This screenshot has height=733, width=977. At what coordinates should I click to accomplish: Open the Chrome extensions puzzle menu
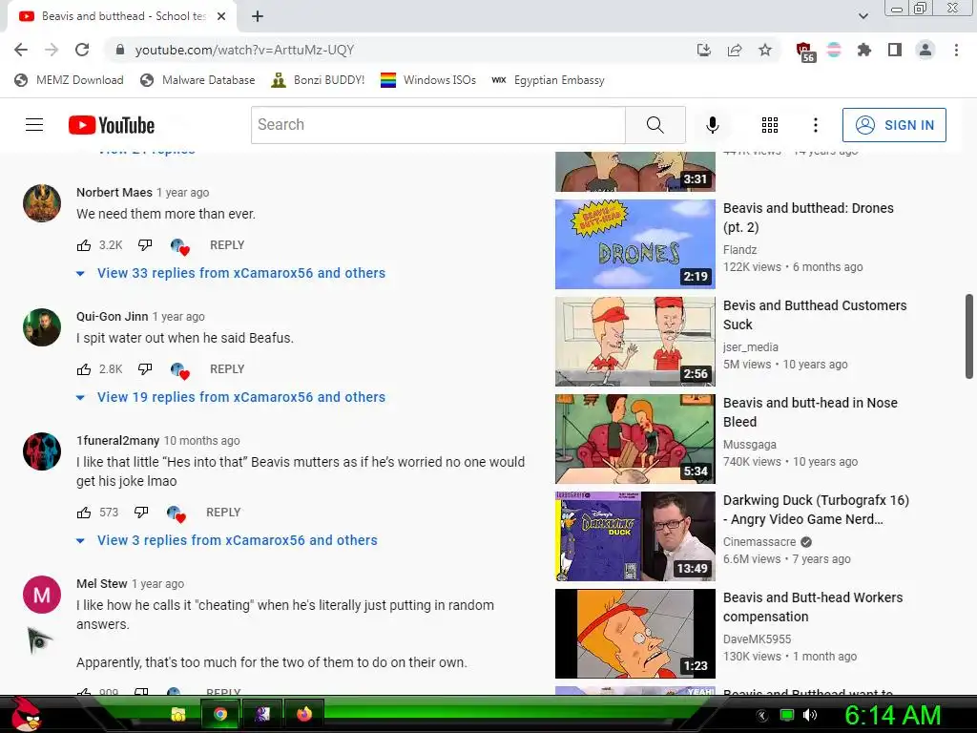click(x=864, y=50)
